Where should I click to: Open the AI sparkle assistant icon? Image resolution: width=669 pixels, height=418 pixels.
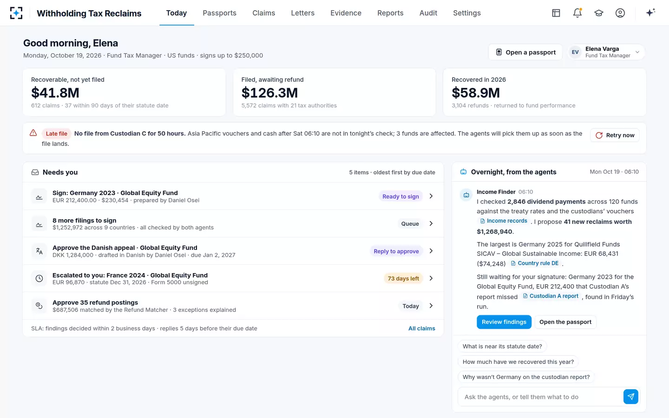click(x=650, y=13)
